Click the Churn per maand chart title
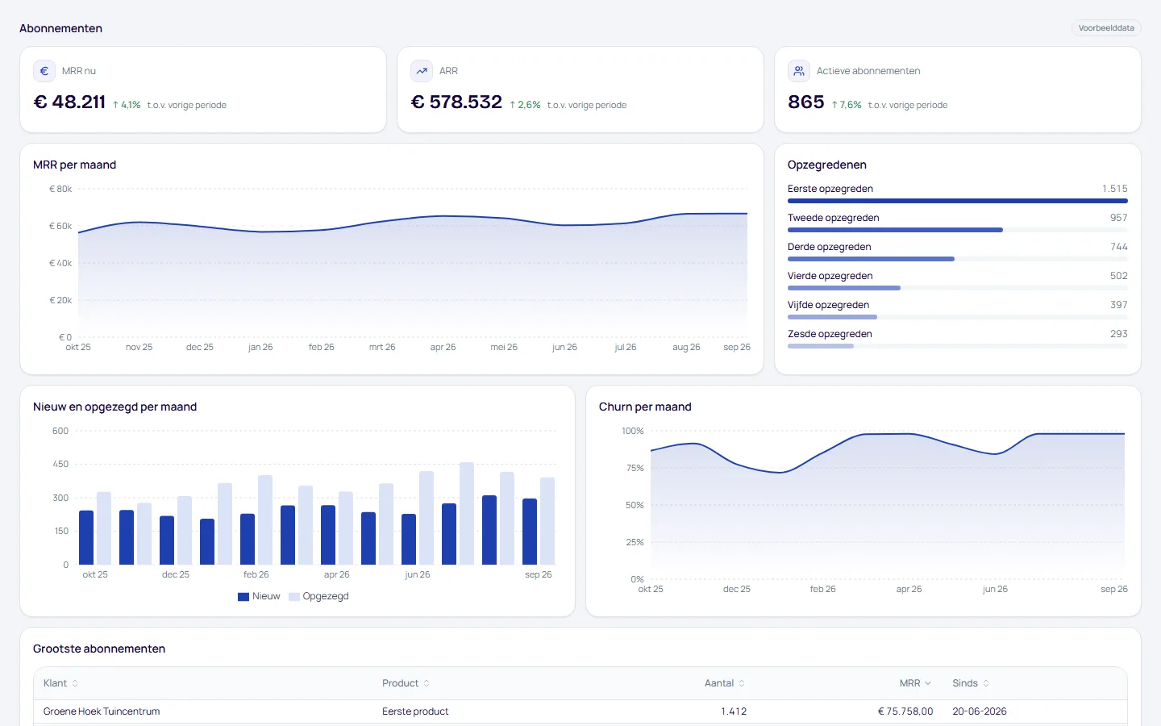 (645, 407)
